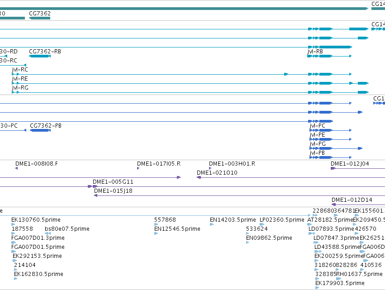Open the jvl-PG CDS label
The height and width of the screenshot is (290, 385).
[318, 144]
